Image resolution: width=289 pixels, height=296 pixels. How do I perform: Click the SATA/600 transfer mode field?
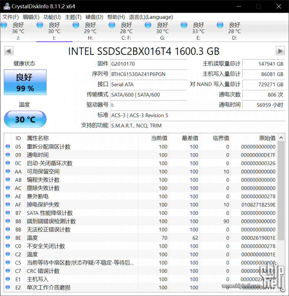pos(149,95)
